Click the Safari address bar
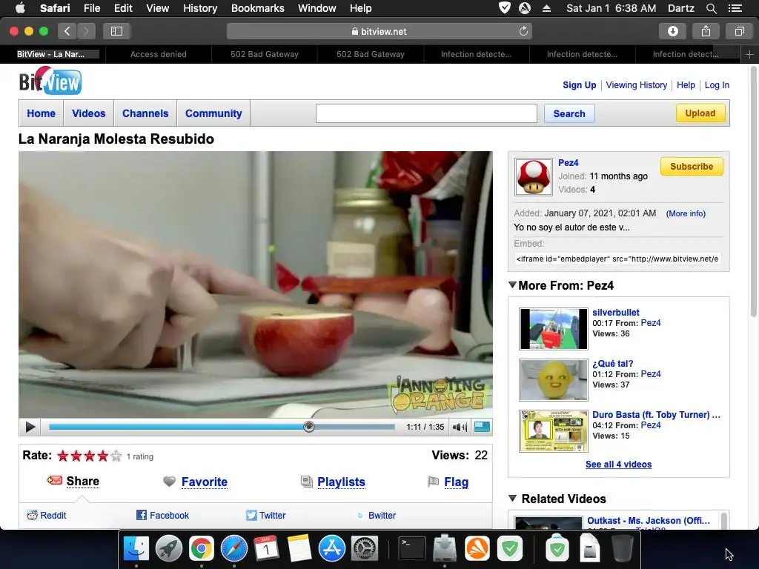The height and width of the screenshot is (569, 759). [x=379, y=31]
